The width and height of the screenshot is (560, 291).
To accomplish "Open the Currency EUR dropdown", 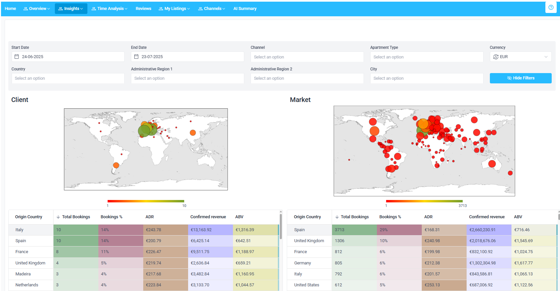I will point(520,57).
